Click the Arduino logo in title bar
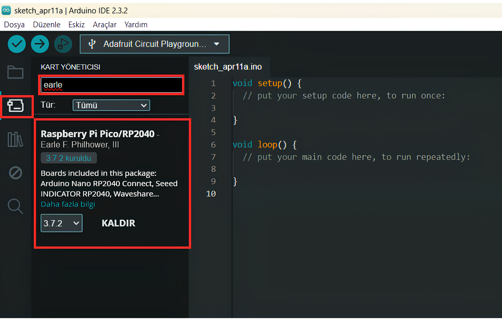This screenshot has width=502, height=319. (x=6, y=11)
